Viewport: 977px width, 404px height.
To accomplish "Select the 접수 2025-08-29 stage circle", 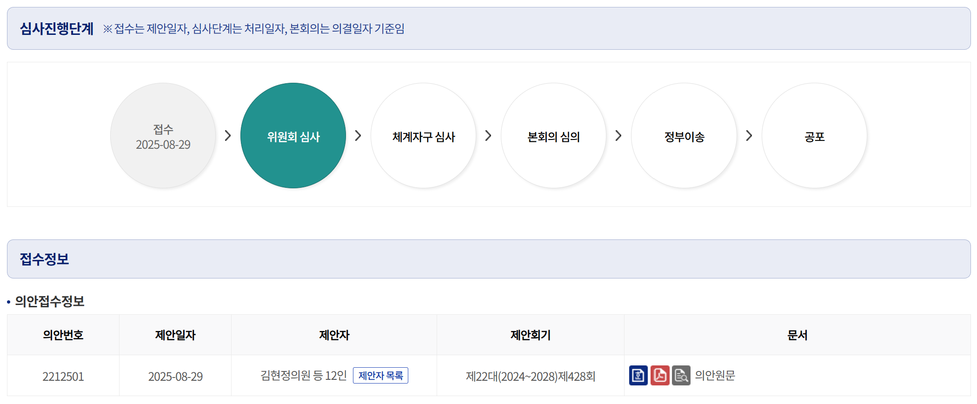I will [x=163, y=136].
